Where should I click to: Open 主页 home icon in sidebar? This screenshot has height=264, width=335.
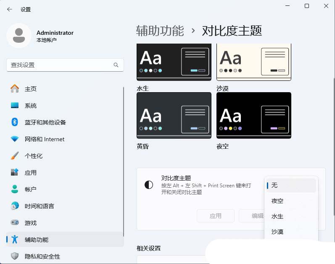[x=15, y=89]
